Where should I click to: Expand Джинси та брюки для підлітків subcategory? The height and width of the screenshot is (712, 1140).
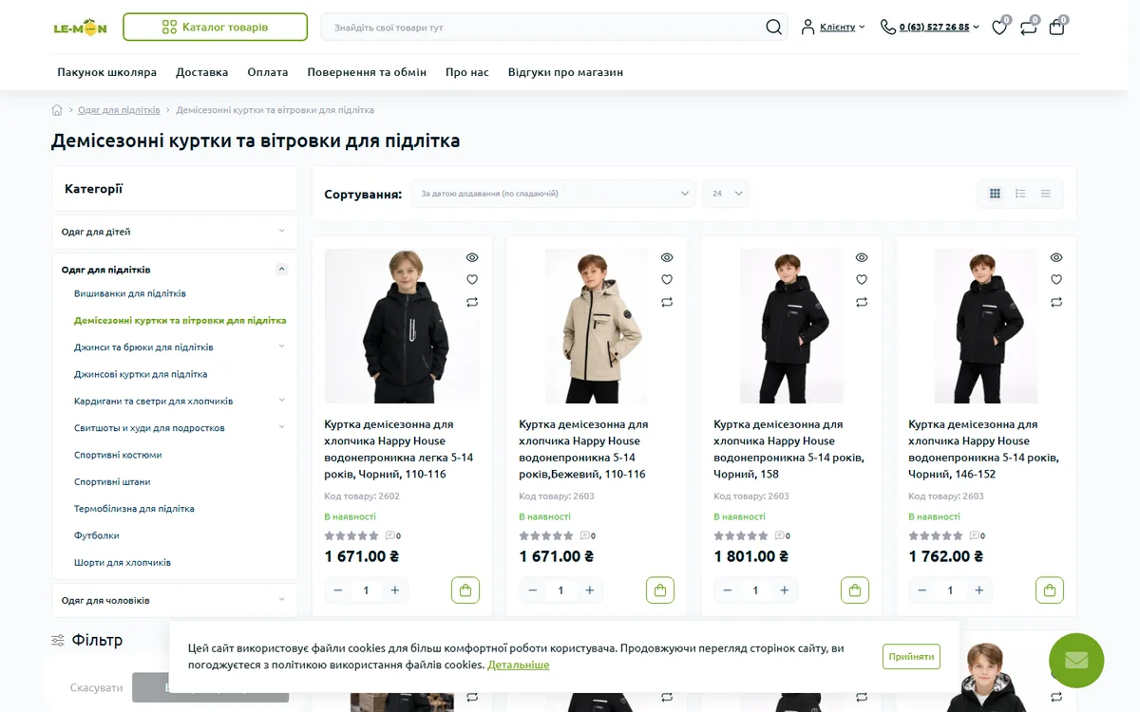tap(281, 347)
